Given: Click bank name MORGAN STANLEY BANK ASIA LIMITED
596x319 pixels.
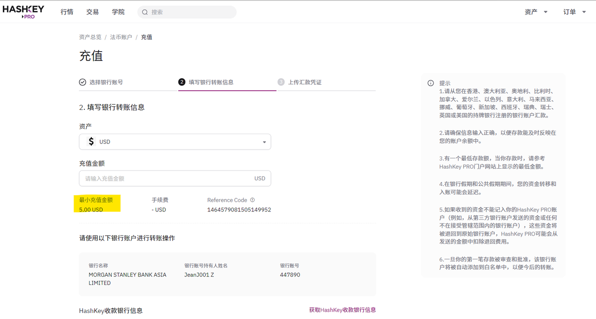Looking at the screenshot, I should pyautogui.click(x=128, y=279).
